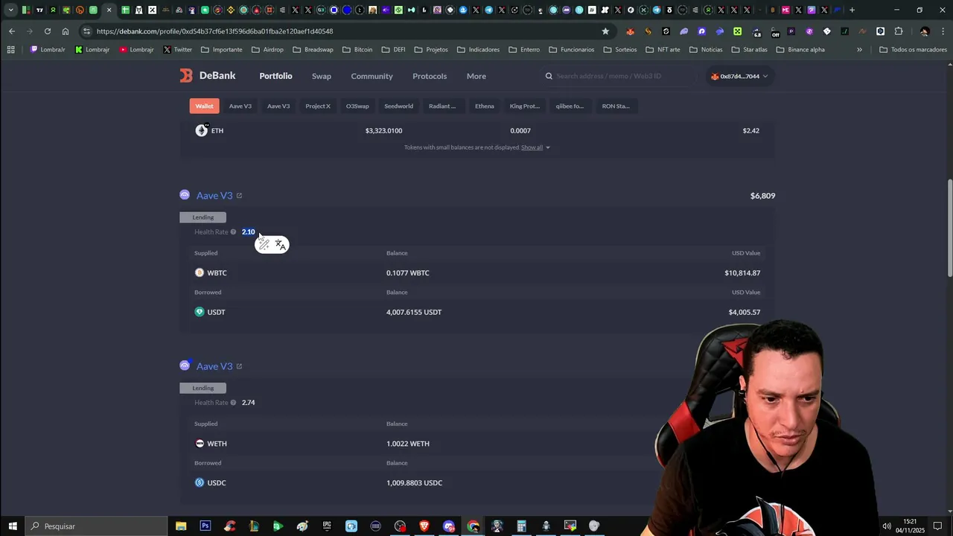Select the Seedworld tab

click(398, 106)
